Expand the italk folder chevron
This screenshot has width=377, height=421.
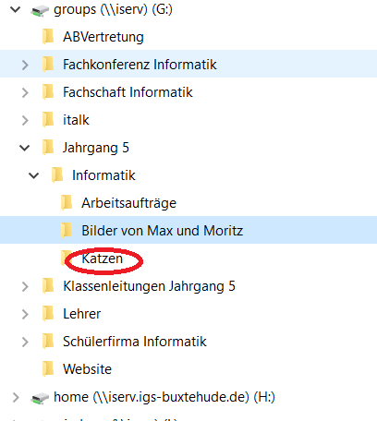click(25, 120)
